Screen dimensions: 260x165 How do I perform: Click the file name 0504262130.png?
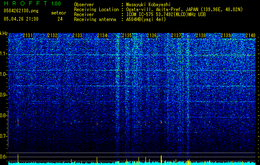point(21,11)
